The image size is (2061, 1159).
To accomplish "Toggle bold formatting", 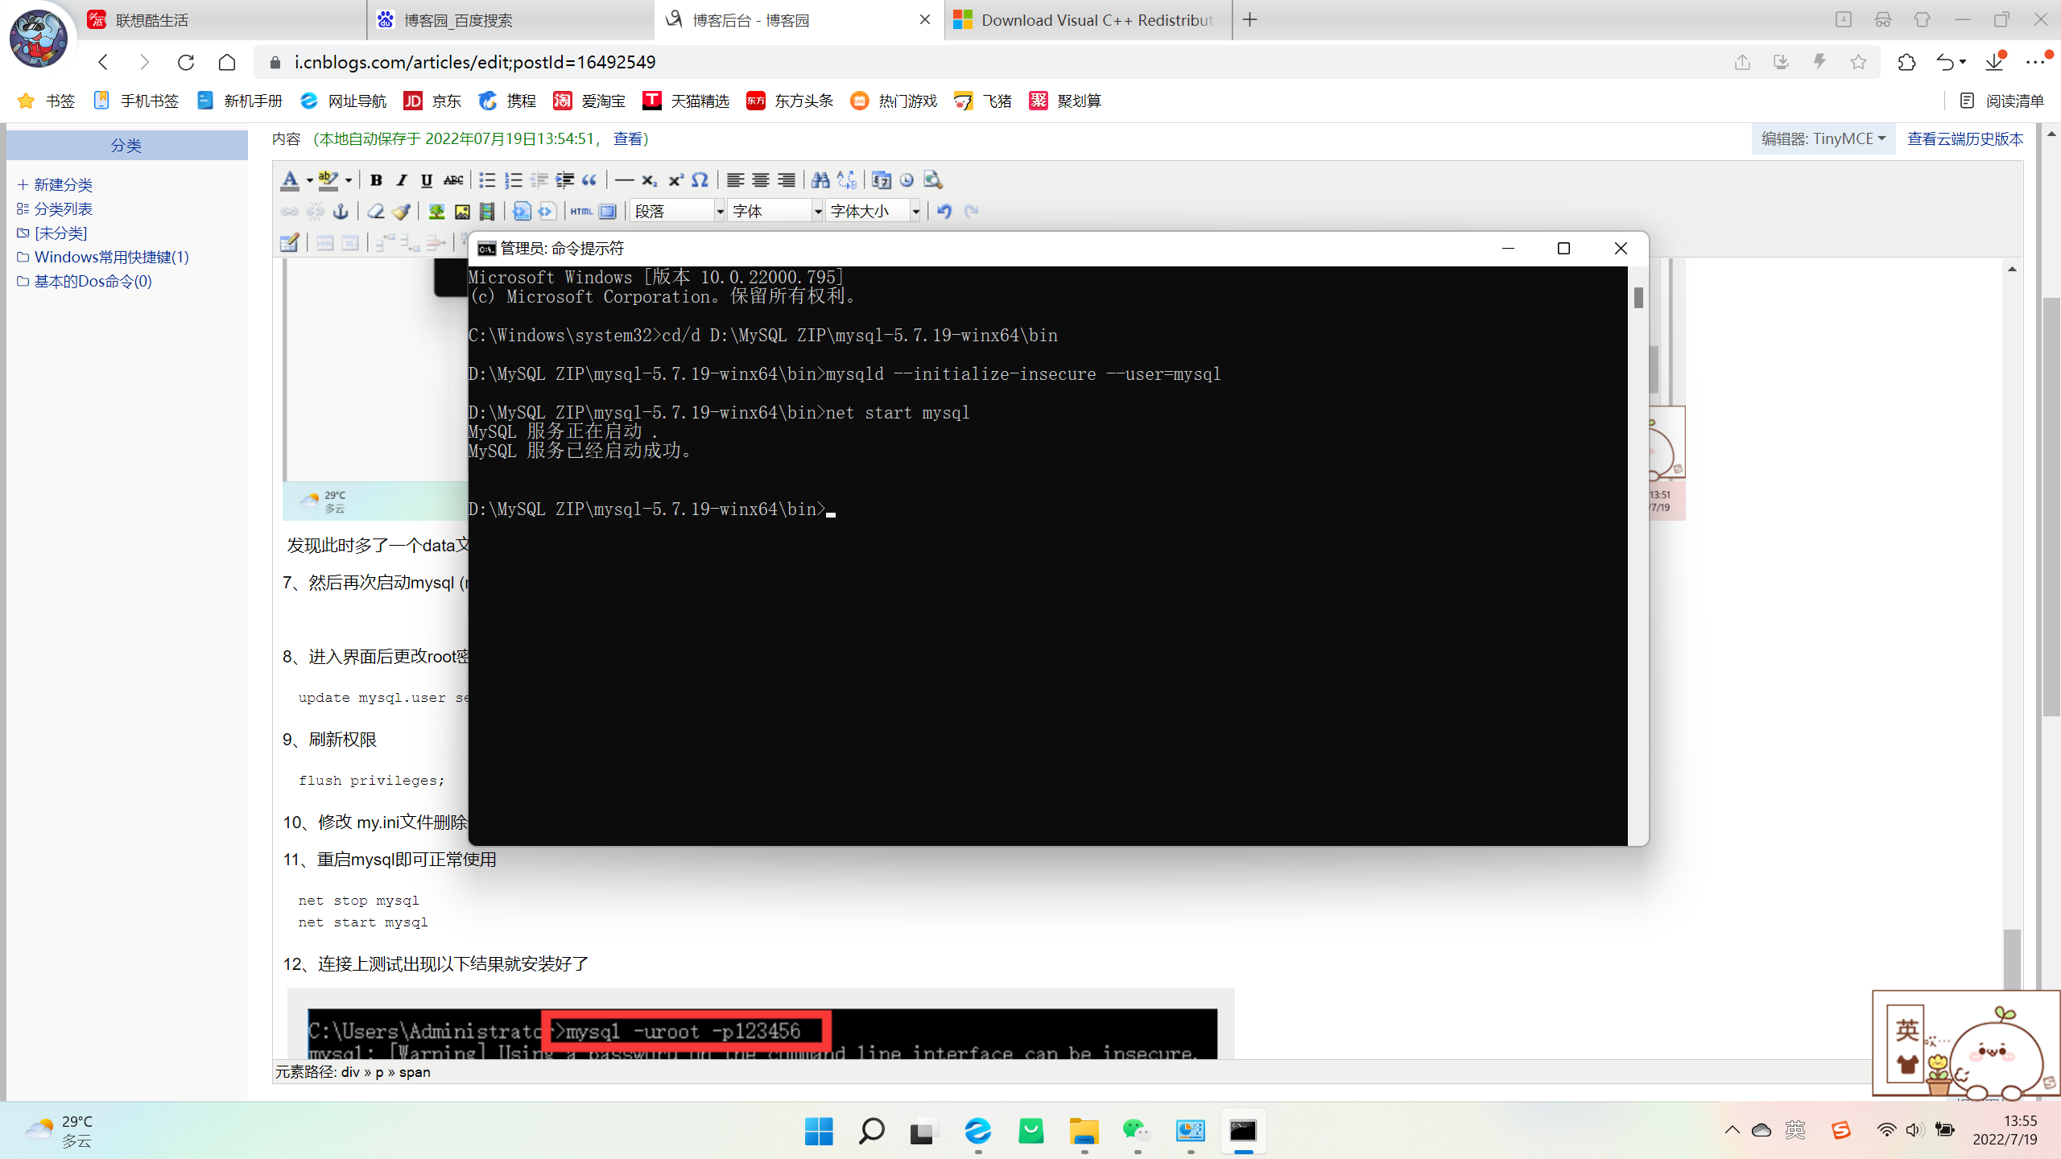I will [x=375, y=180].
